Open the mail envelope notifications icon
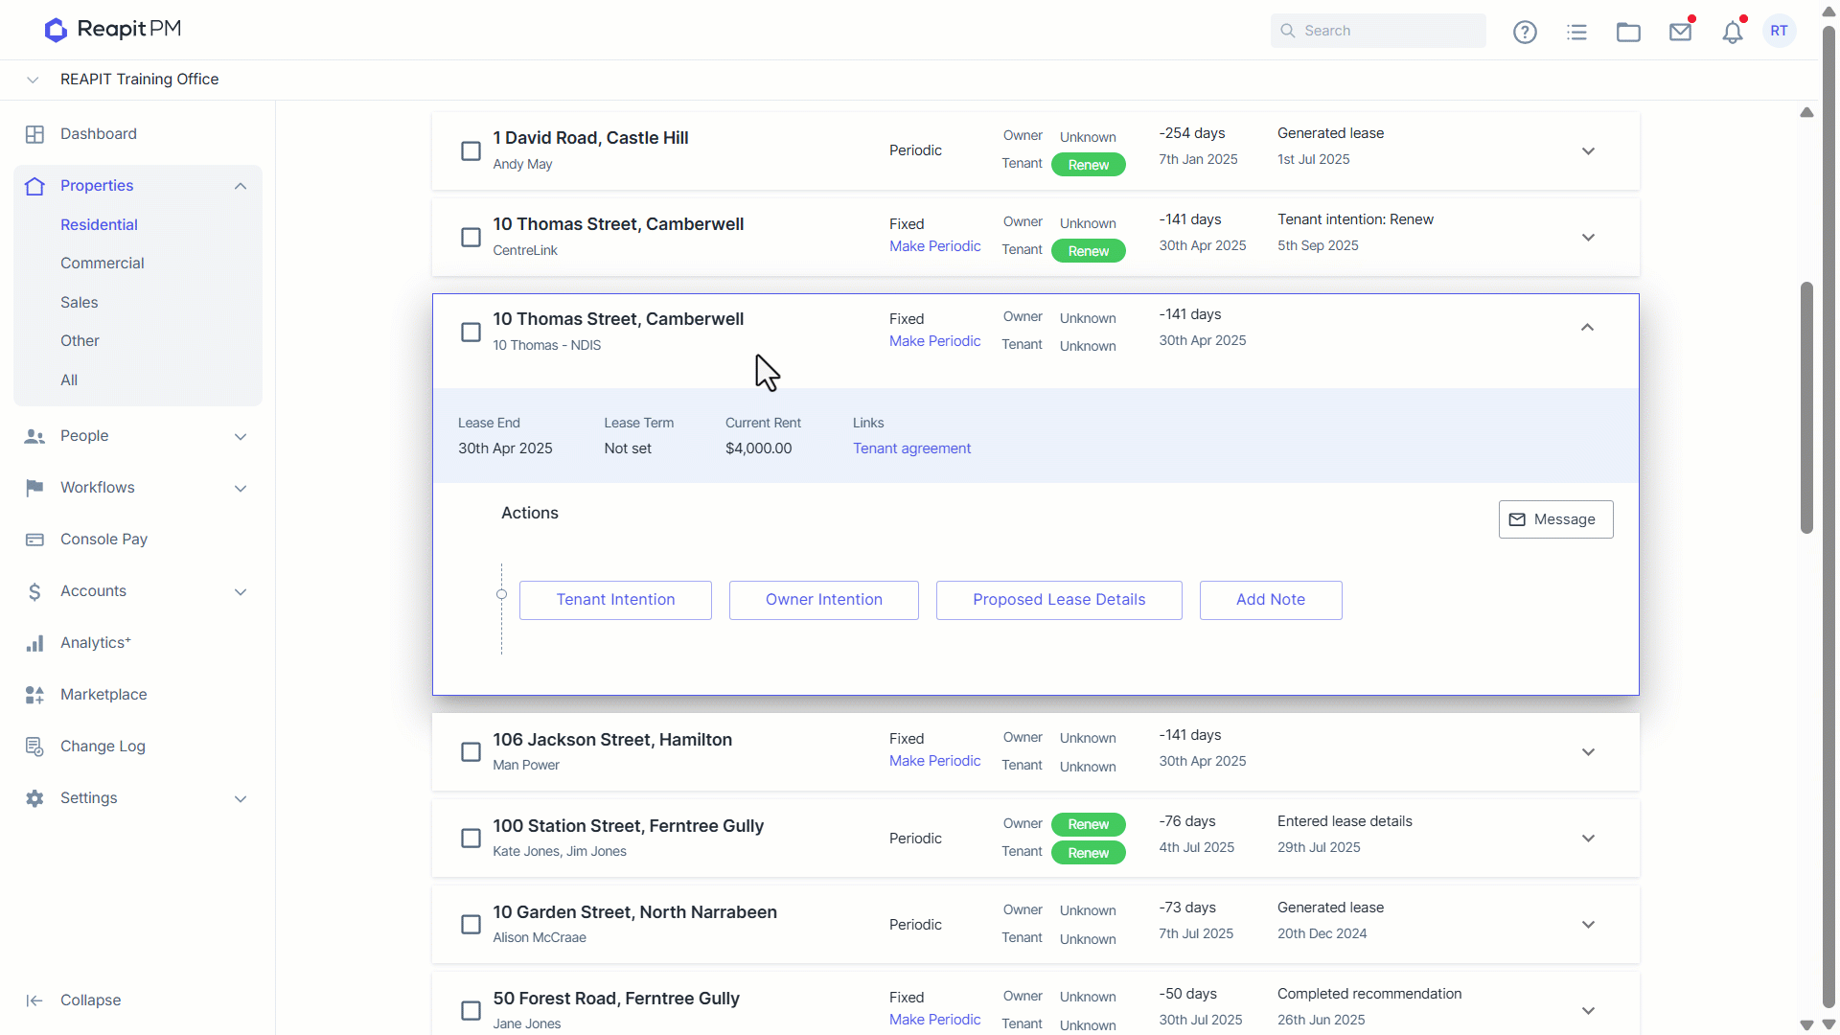This screenshot has height=1035, width=1840. [x=1680, y=32]
